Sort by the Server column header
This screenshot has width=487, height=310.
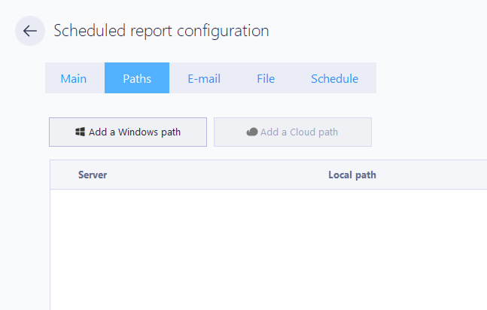(93, 175)
